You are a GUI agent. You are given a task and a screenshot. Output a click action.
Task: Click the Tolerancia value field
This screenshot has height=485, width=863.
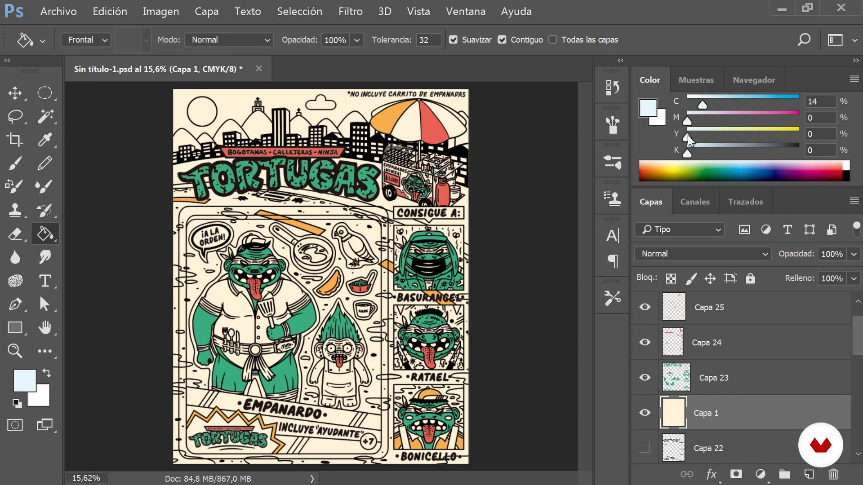(x=428, y=40)
